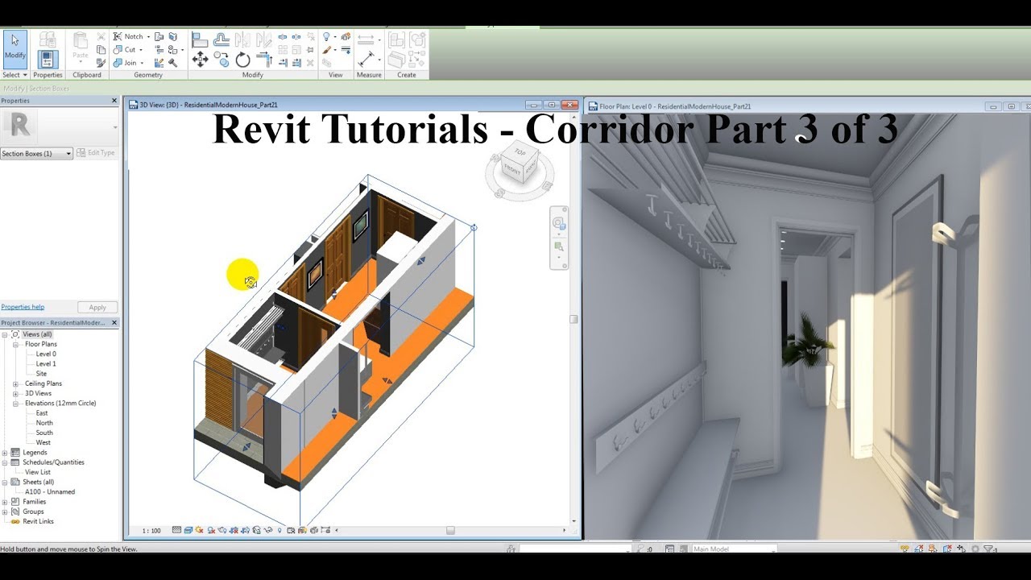Collapse the Elevations (12mm Circle) node
1031x580 pixels.
click(15, 403)
